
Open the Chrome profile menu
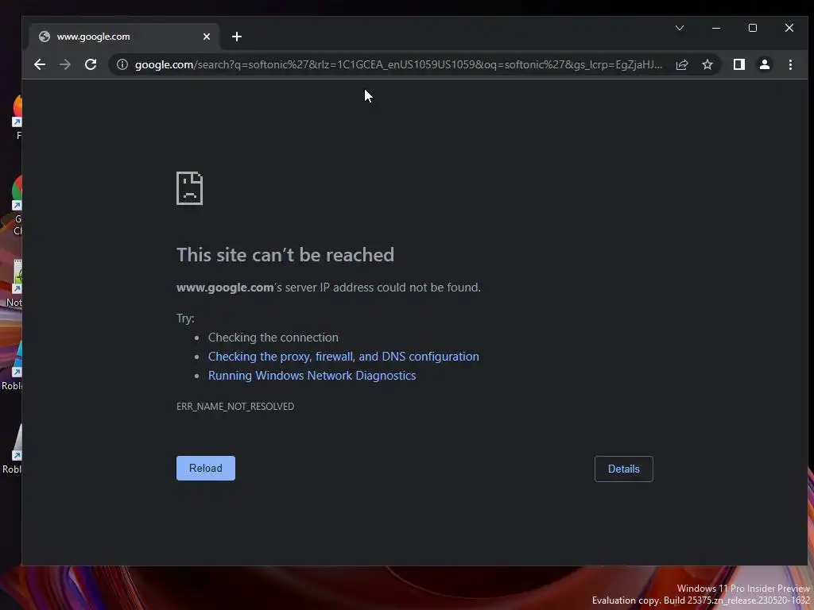(764, 64)
